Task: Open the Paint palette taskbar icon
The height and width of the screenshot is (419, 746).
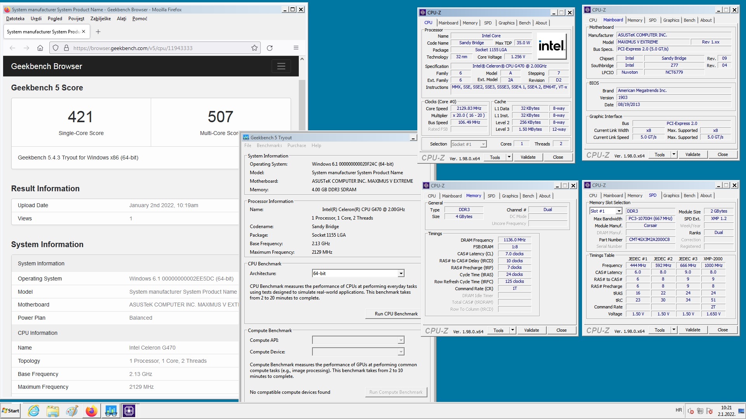Action: (72, 411)
